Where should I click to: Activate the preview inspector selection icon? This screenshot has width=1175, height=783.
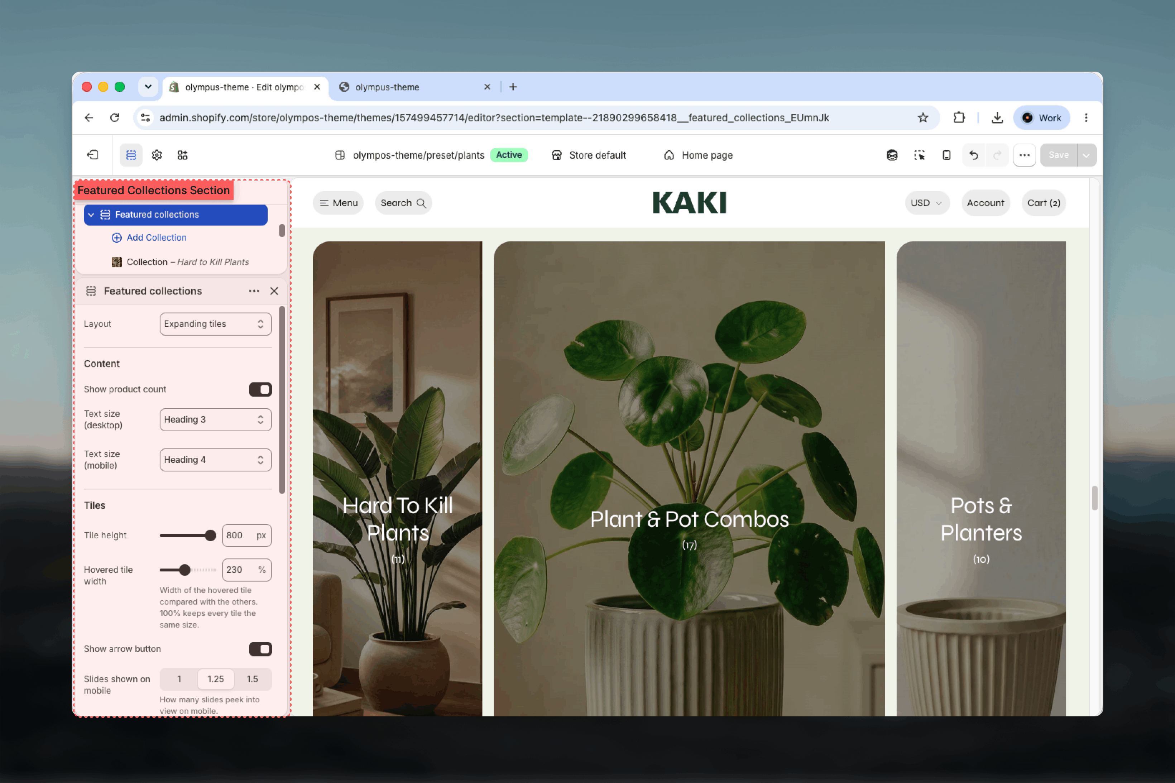[919, 155]
